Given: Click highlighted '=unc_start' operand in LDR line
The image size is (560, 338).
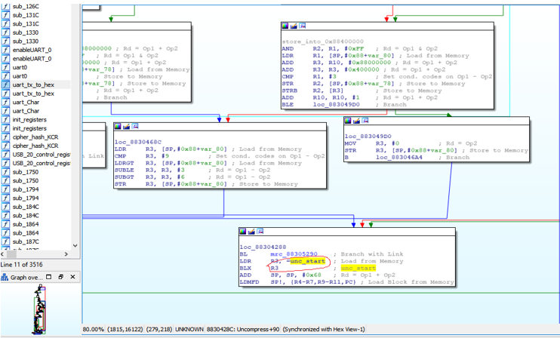Looking at the screenshot, I should pyautogui.click(x=306, y=261).
